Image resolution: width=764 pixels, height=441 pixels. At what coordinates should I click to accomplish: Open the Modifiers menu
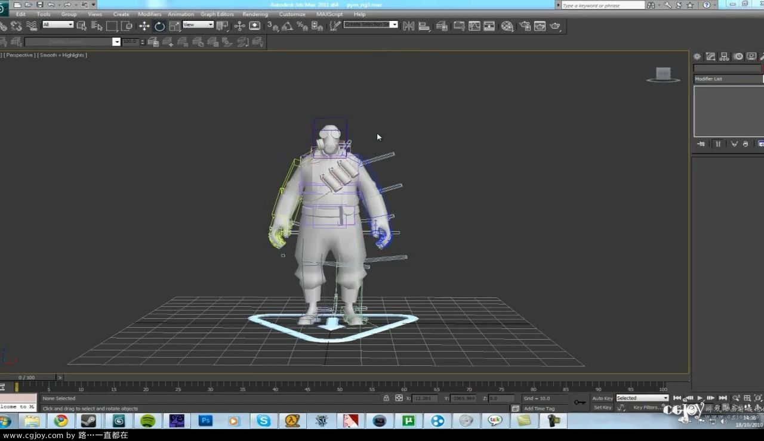coord(149,14)
